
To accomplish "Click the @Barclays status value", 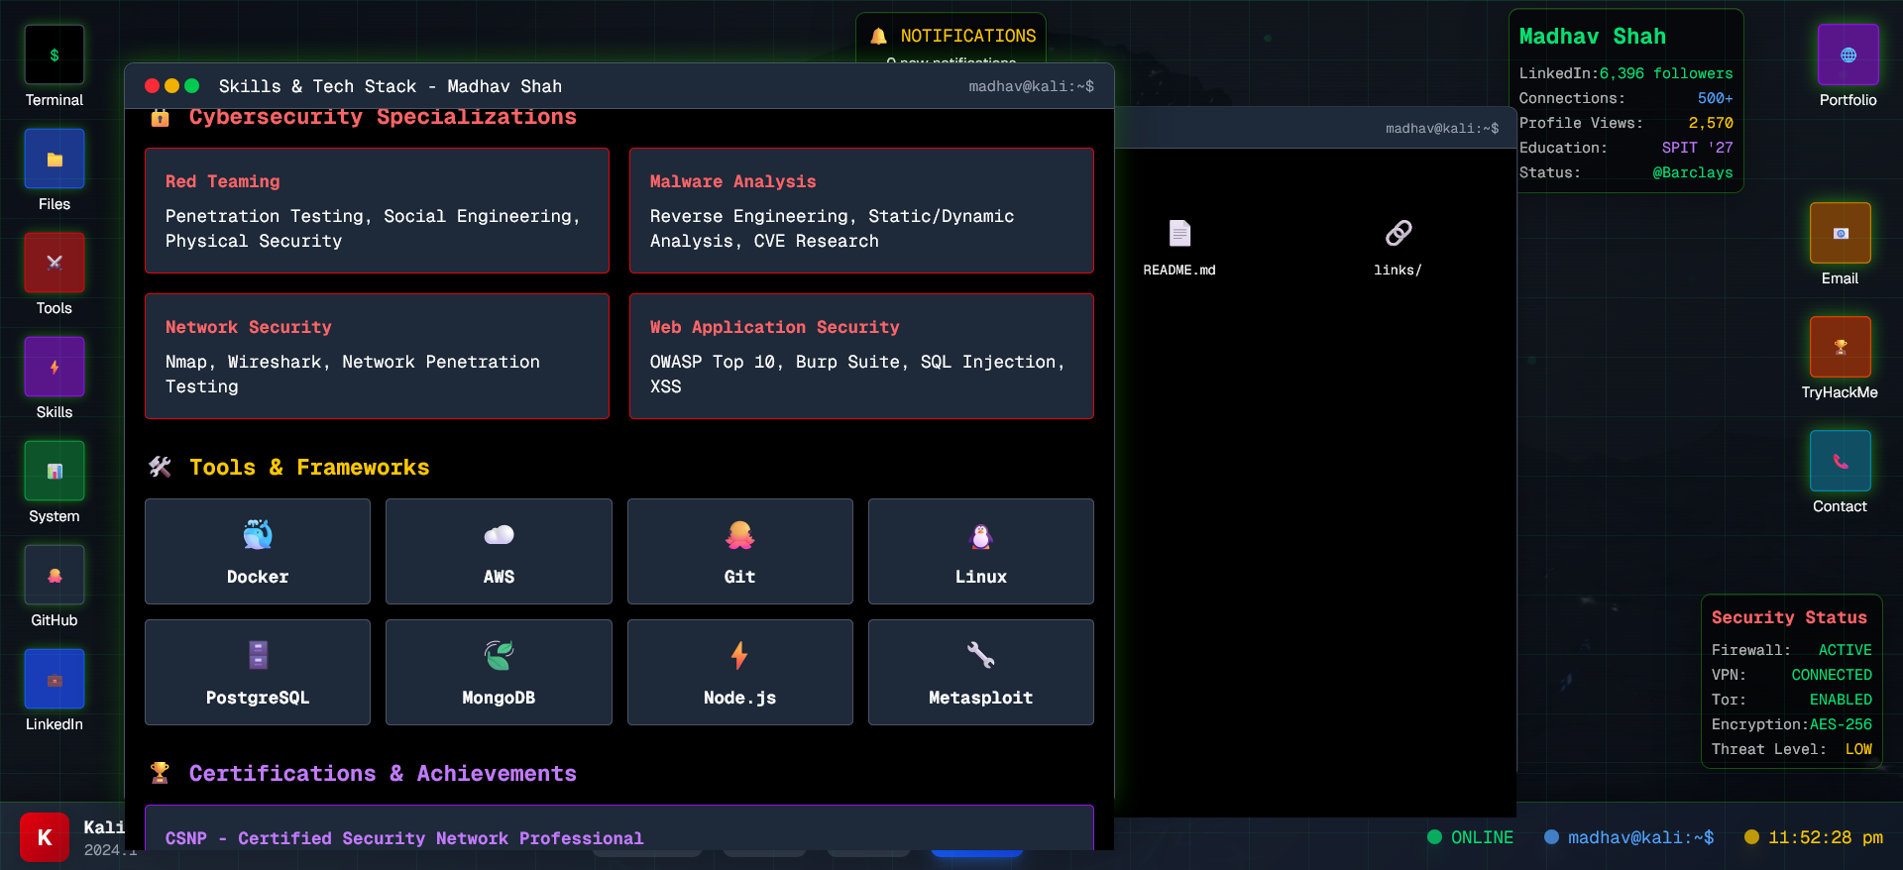I will click(1693, 172).
